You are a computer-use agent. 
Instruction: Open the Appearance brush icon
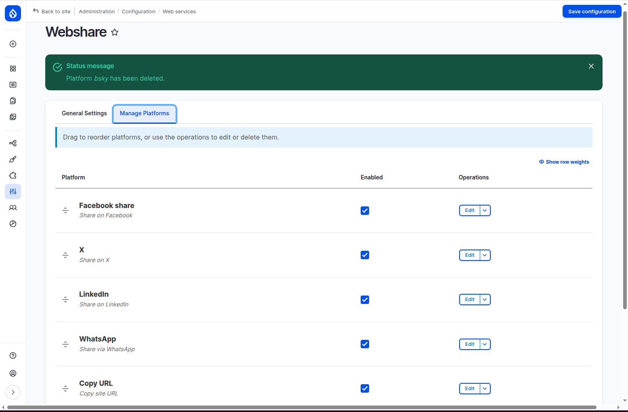[x=13, y=159]
